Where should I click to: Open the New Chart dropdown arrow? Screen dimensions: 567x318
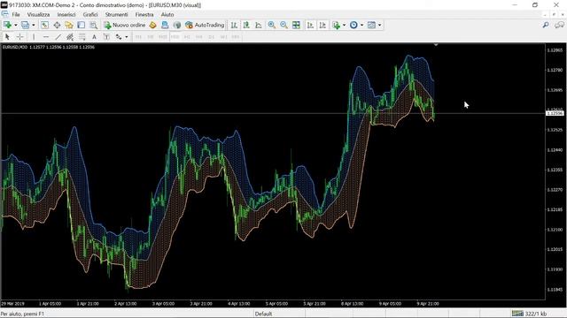pos(15,26)
